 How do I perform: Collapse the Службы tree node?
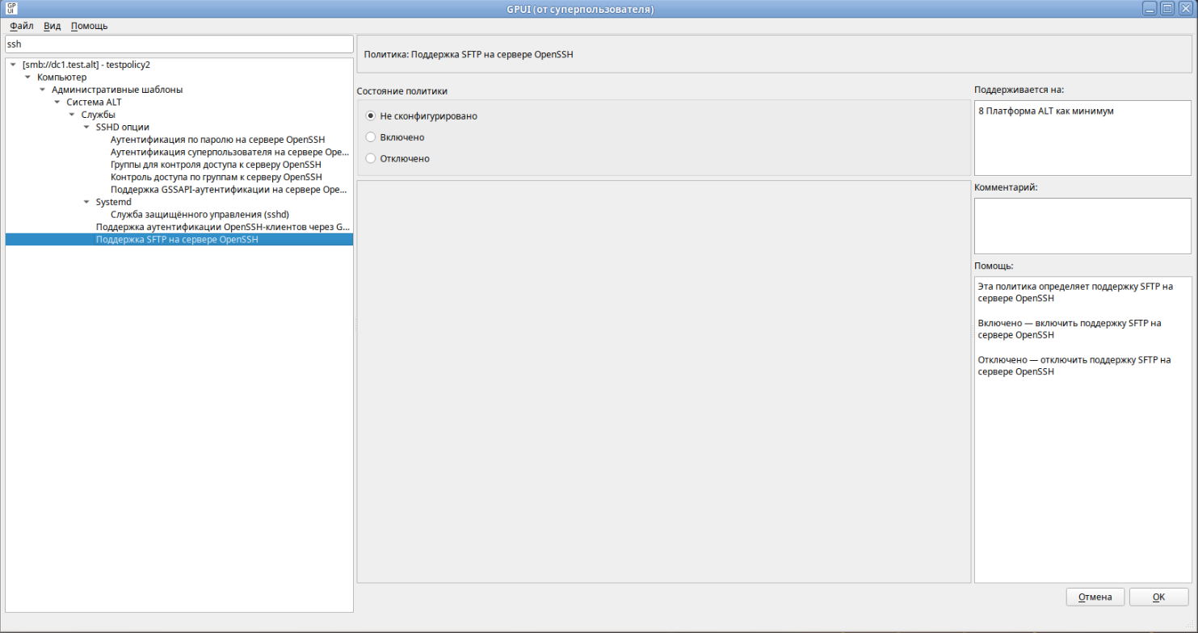coord(72,115)
